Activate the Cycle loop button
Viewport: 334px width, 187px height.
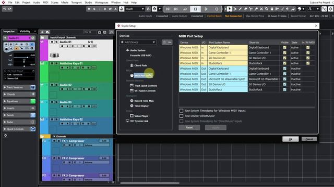click(185, 9)
